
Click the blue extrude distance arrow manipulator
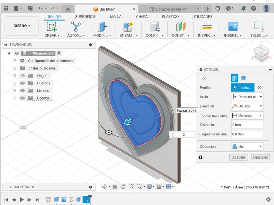[x=127, y=122]
